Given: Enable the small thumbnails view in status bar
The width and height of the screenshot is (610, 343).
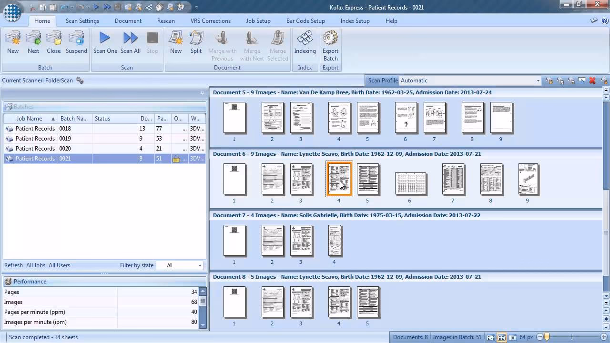Looking at the screenshot, I should 502,337.
